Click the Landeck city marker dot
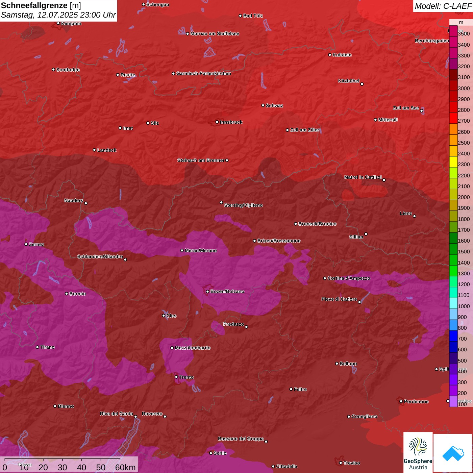This screenshot has height=473, width=473. 94,150
